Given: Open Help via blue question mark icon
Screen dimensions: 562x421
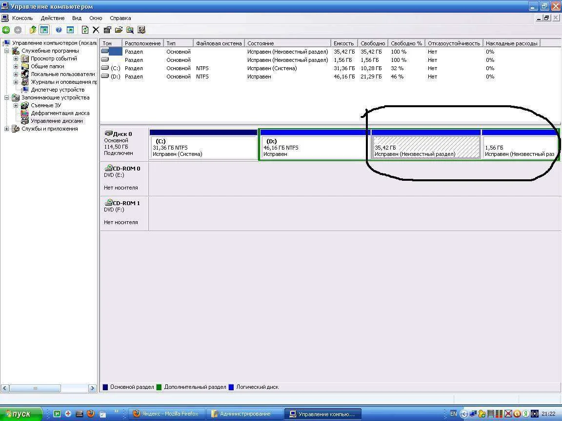Looking at the screenshot, I should [x=59, y=30].
